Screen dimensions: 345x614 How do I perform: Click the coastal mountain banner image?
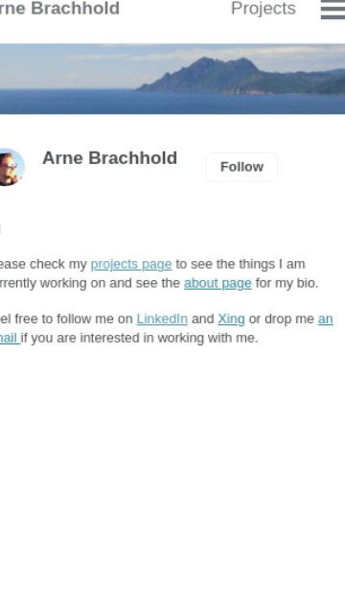coord(172,79)
